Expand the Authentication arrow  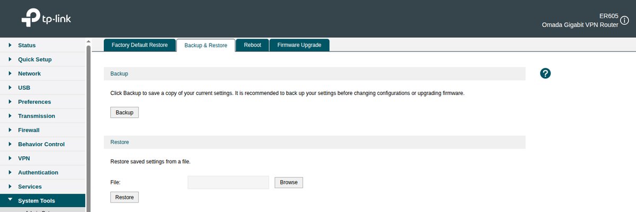(x=10, y=172)
